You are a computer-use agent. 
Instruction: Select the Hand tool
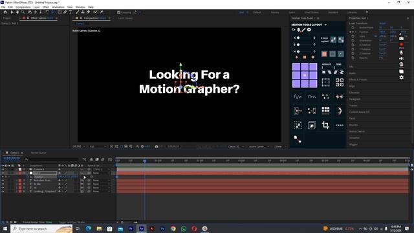[x=17, y=12]
